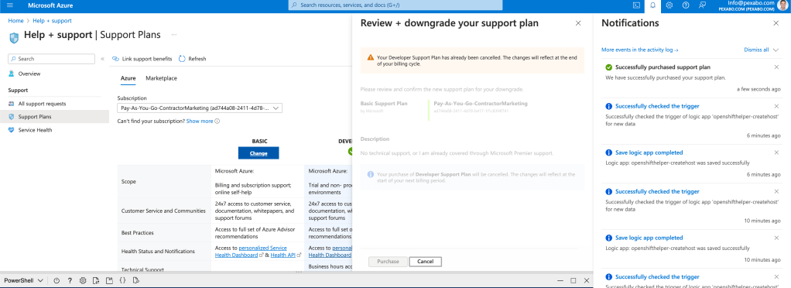The image size is (791, 288).
Task: Restart Cloud Shell using the power icon
Action: (x=57, y=280)
